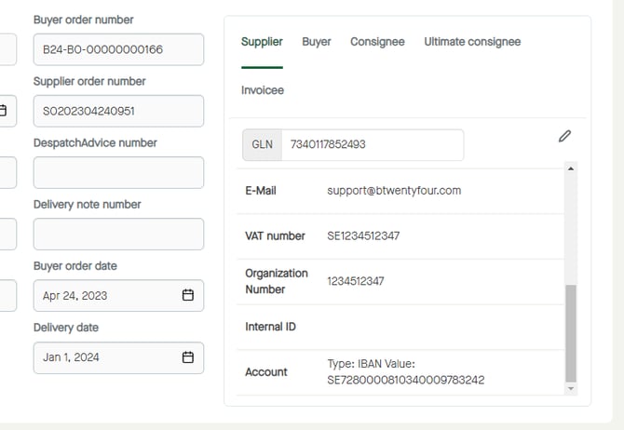Viewport: 624px width, 430px height.
Task: Click the Organization Number row label
Action: [x=277, y=281]
